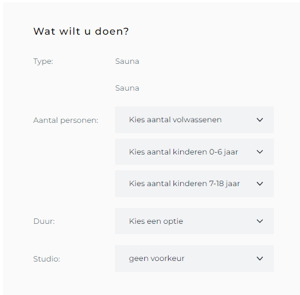Expand the Studio 'geen voorkeur' dropdown

194,259
